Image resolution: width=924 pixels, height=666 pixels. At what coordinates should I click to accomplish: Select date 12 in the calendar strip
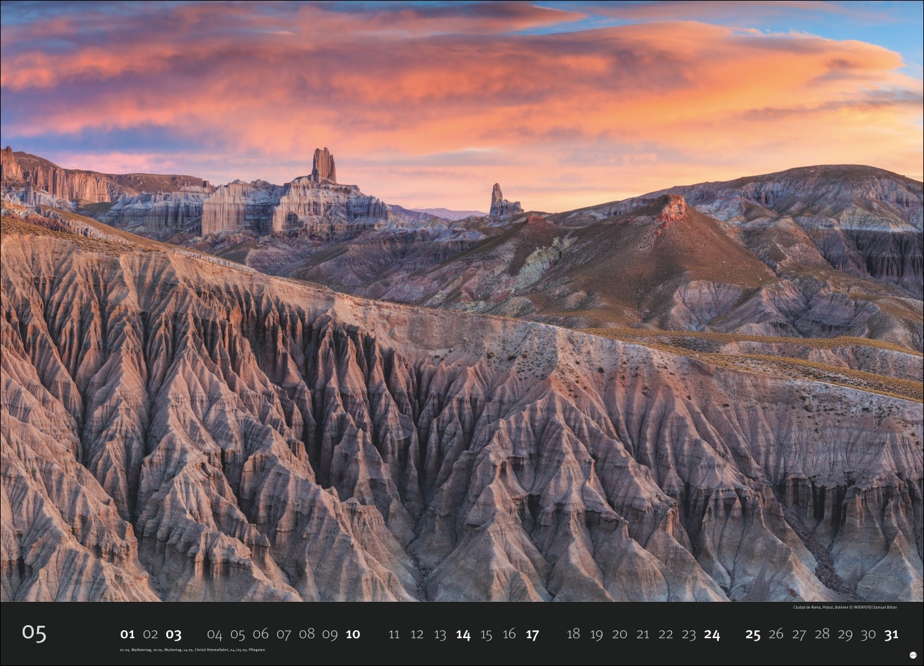click(417, 634)
